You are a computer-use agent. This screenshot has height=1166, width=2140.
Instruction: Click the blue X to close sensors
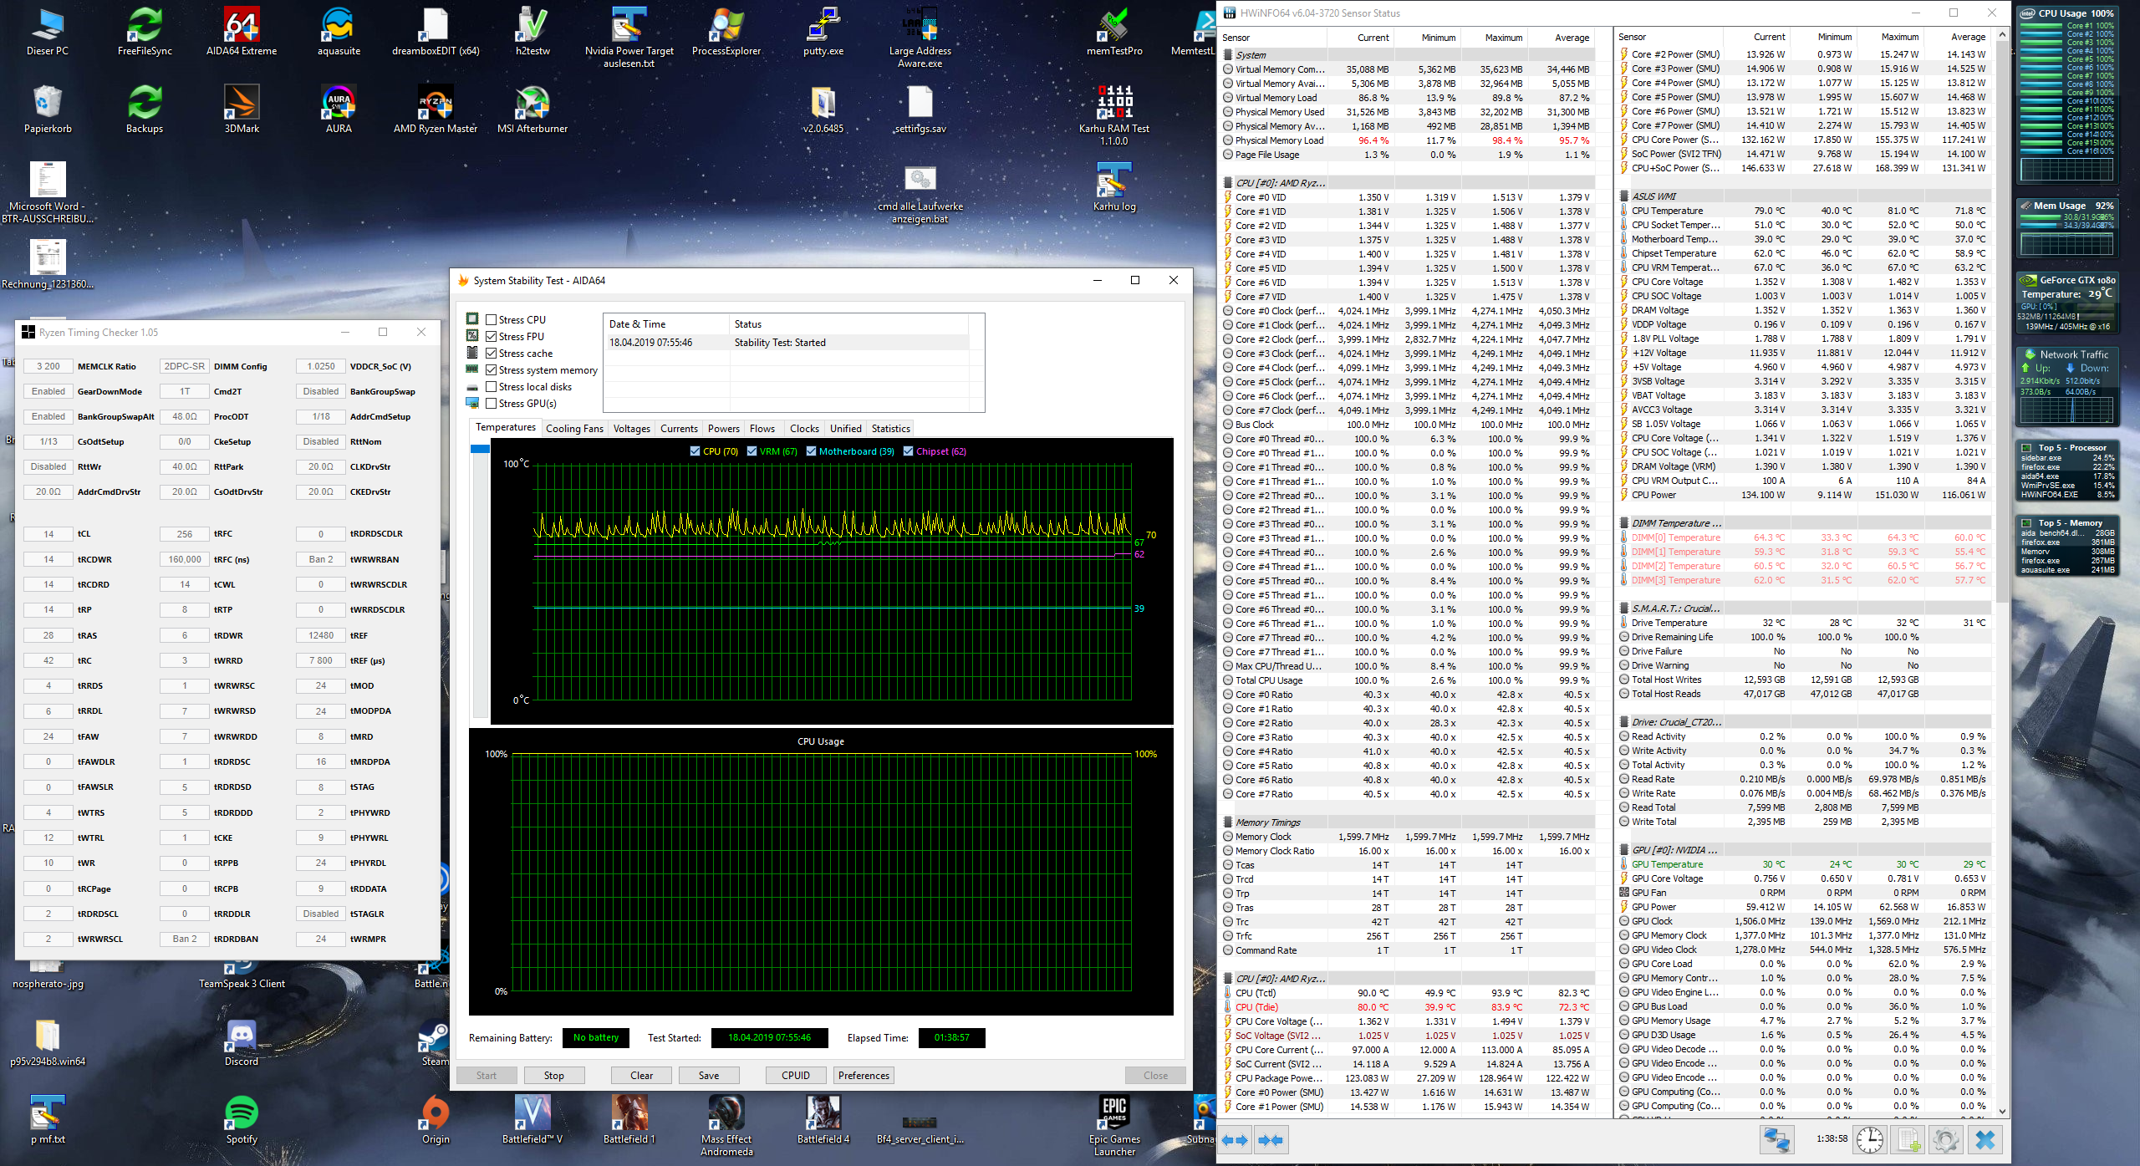coord(1985,1140)
